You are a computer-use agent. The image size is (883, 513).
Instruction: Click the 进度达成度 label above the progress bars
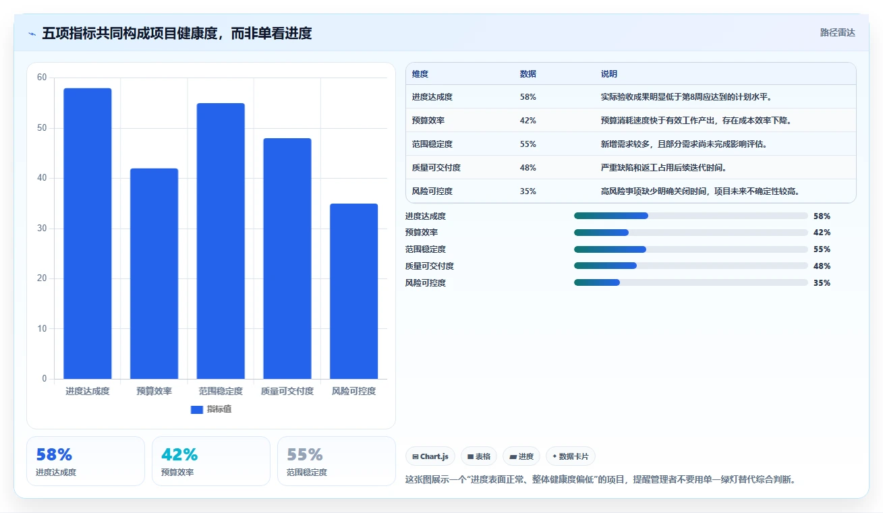tap(426, 216)
